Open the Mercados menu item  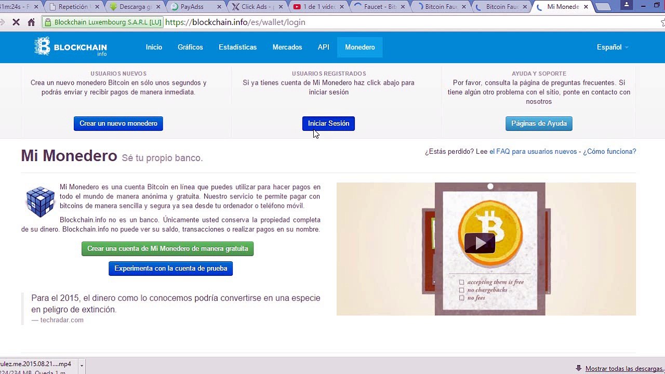coord(287,47)
